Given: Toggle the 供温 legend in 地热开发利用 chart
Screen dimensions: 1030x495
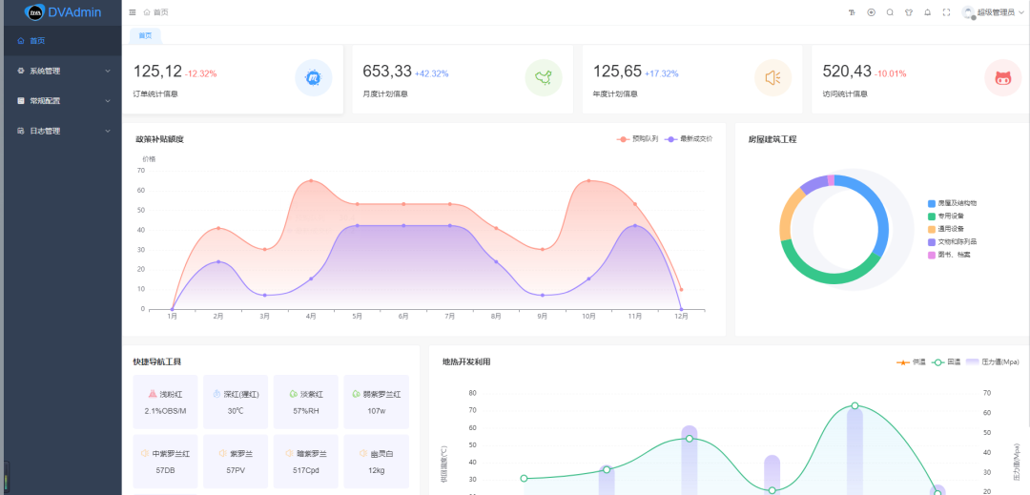Looking at the screenshot, I should (911, 361).
